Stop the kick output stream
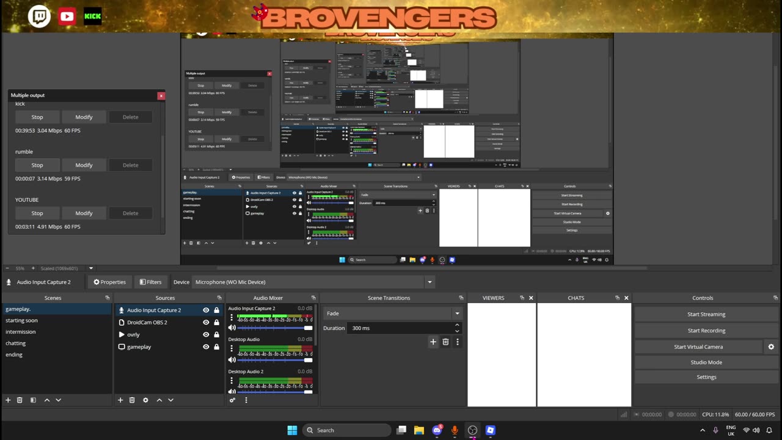 [37, 117]
